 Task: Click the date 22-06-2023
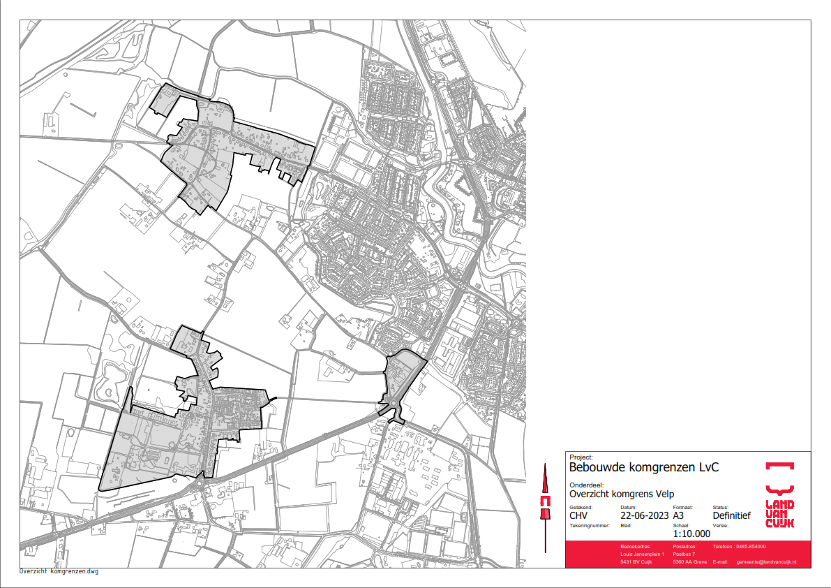[643, 515]
